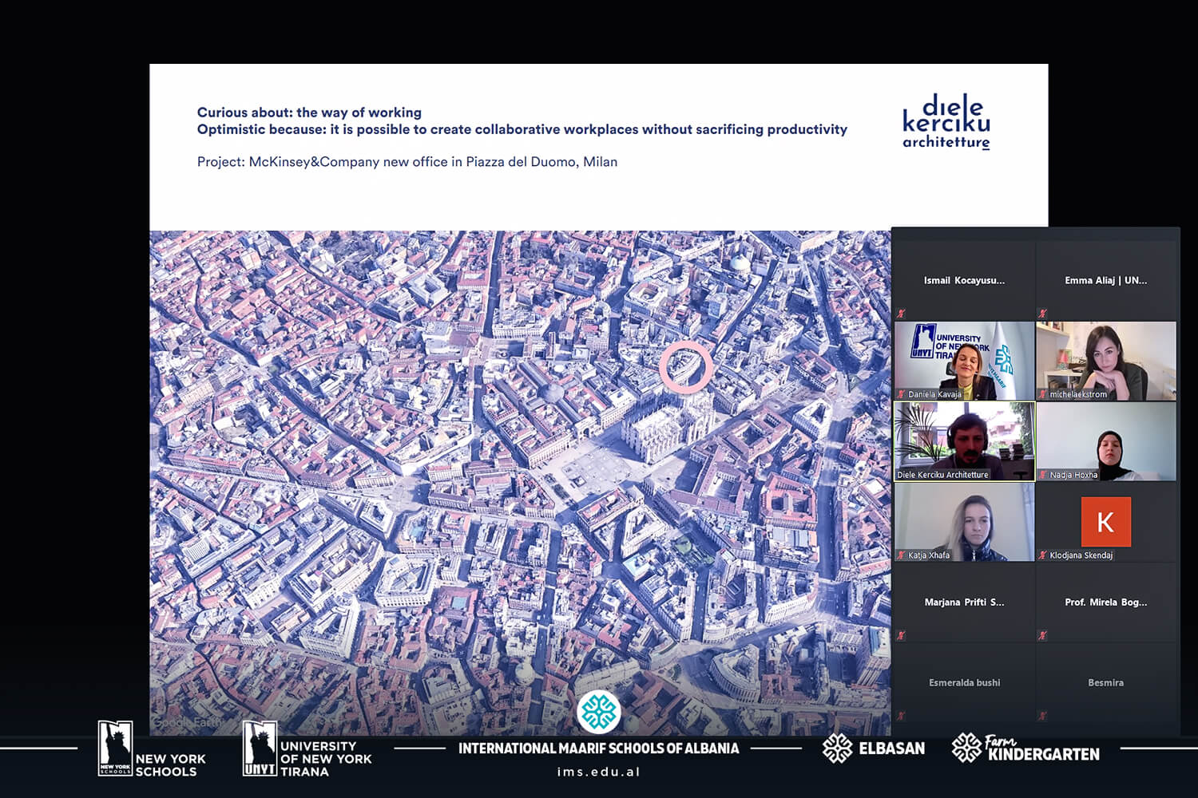
Task: Click the muted mic icon on Prof. Mirela's tile
Action: 1042,635
